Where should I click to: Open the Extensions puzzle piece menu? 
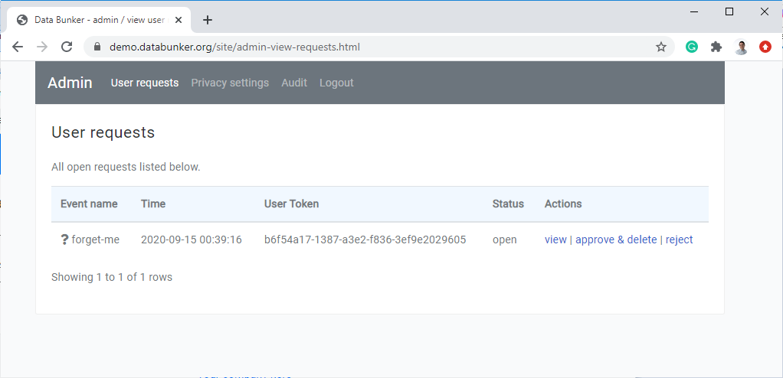click(x=716, y=47)
